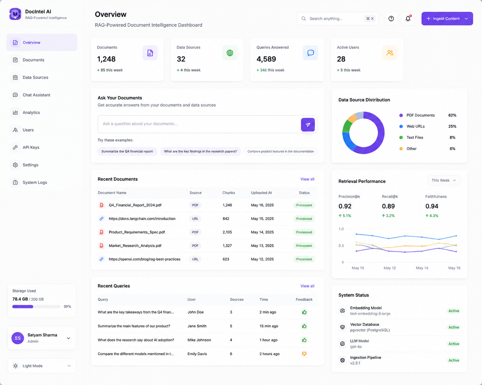
Task: Click the PDF icon beside Market_Research_Analysis.pdf
Action: pyautogui.click(x=101, y=246)
